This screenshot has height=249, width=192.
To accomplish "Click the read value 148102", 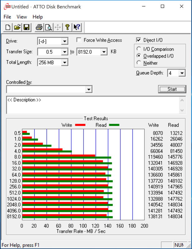I will click(175, 181).
